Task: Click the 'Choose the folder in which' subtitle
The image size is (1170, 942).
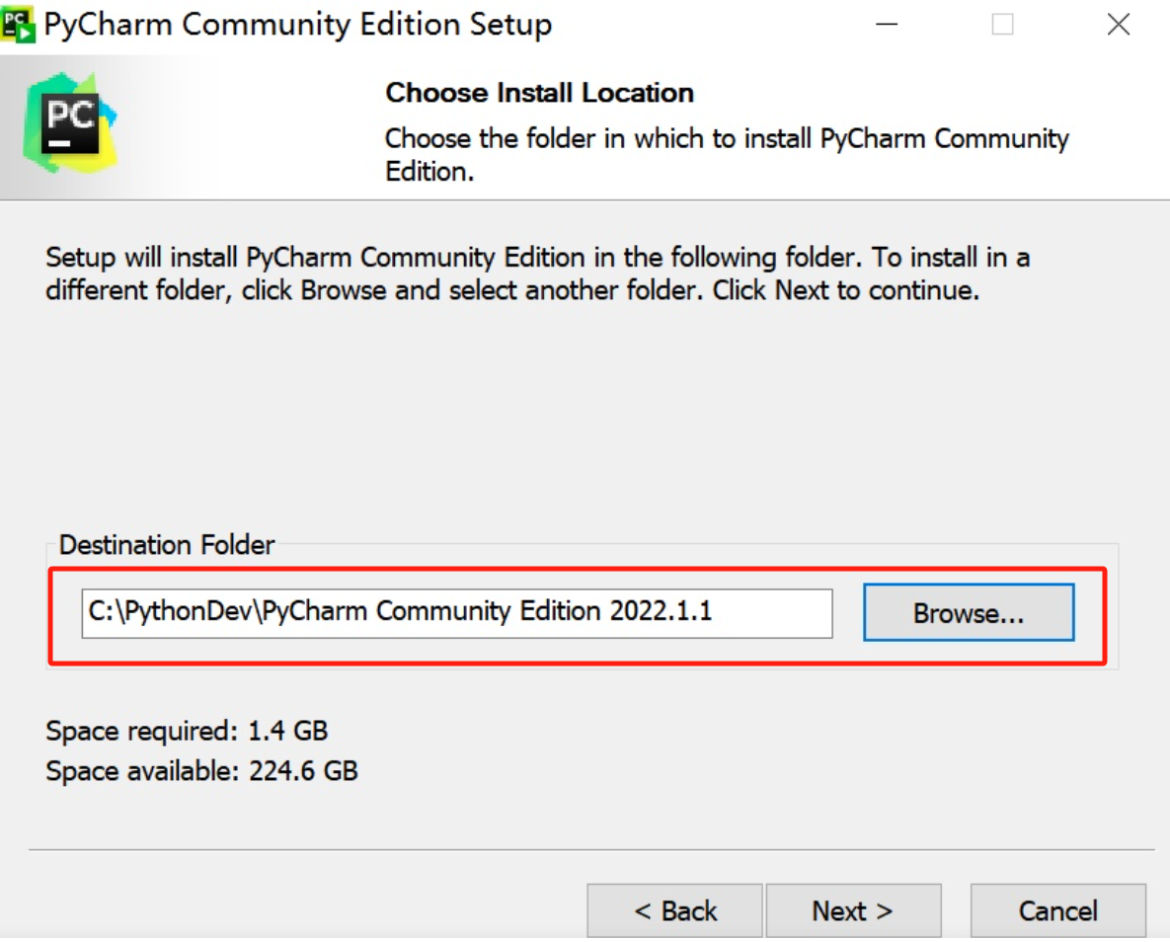Action: coord(726,154)
